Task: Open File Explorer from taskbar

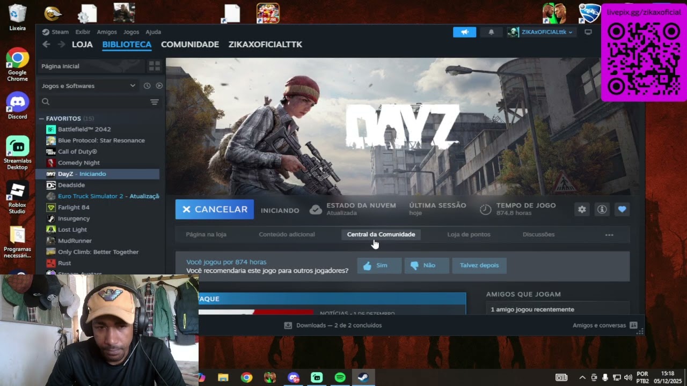Action: [223, 377]
